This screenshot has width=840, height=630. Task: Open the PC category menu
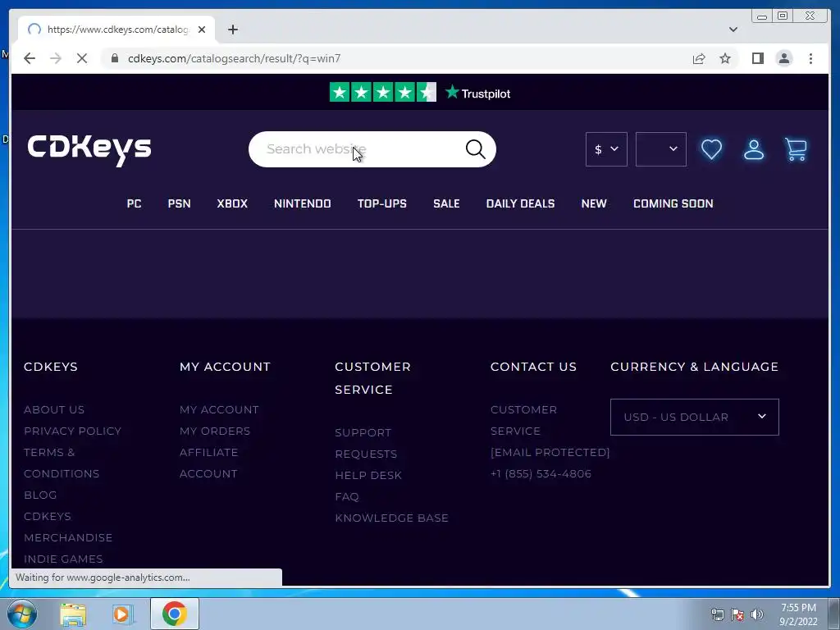134,203
